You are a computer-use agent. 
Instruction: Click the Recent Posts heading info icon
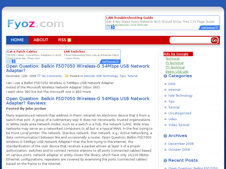pyautogui.click(x=165, y=161)
